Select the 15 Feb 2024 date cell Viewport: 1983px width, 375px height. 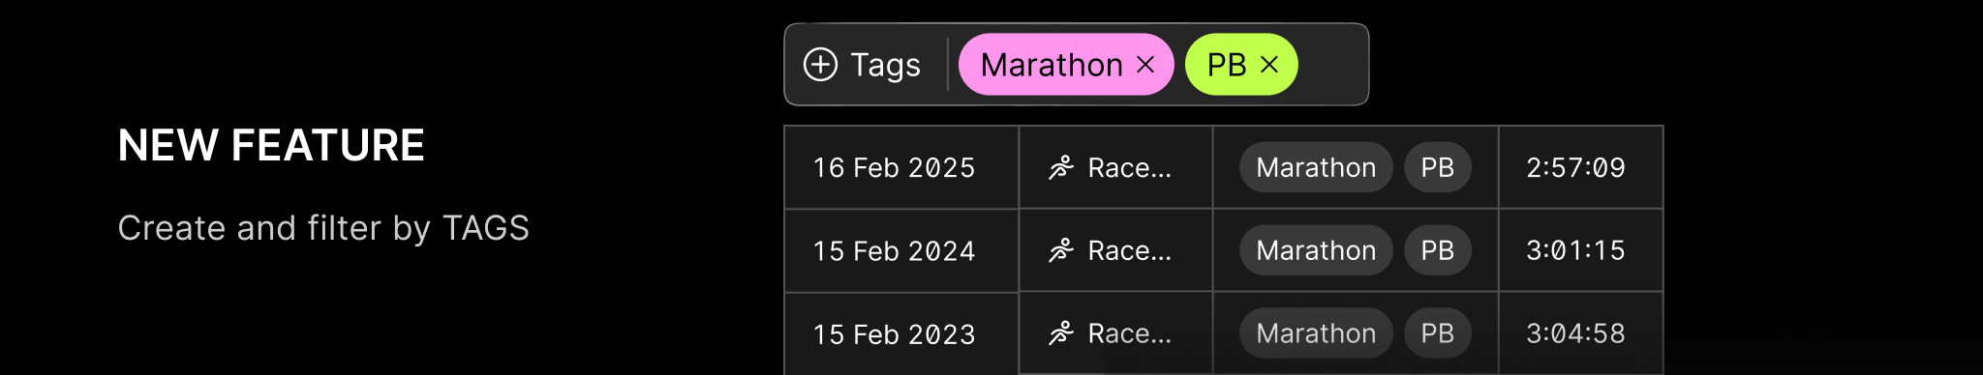pyautogui.click(x=901, y=251)
